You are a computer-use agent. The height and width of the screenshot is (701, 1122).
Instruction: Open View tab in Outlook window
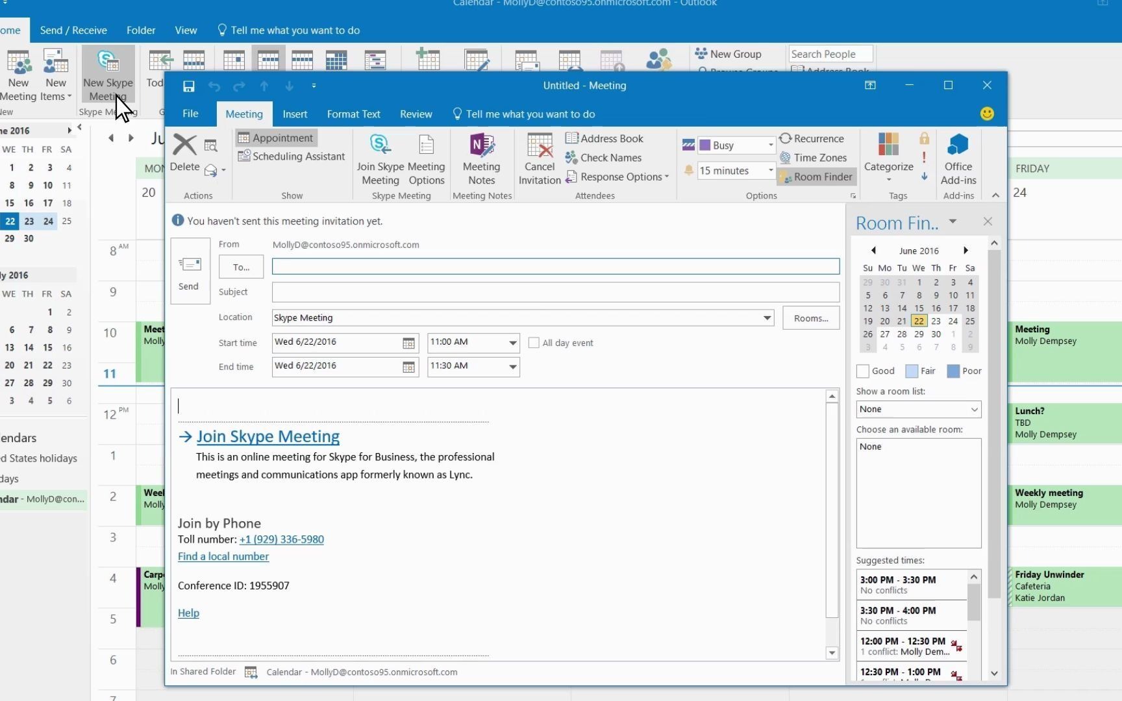186,30
